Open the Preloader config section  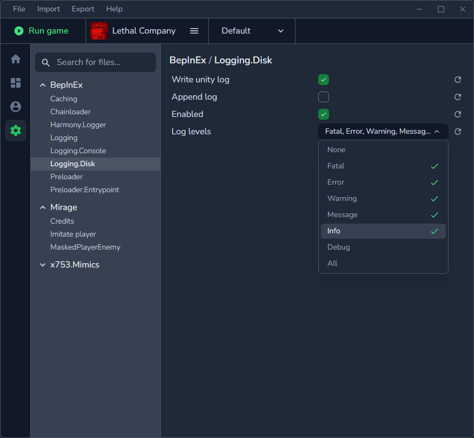click(x=67, y=177)
